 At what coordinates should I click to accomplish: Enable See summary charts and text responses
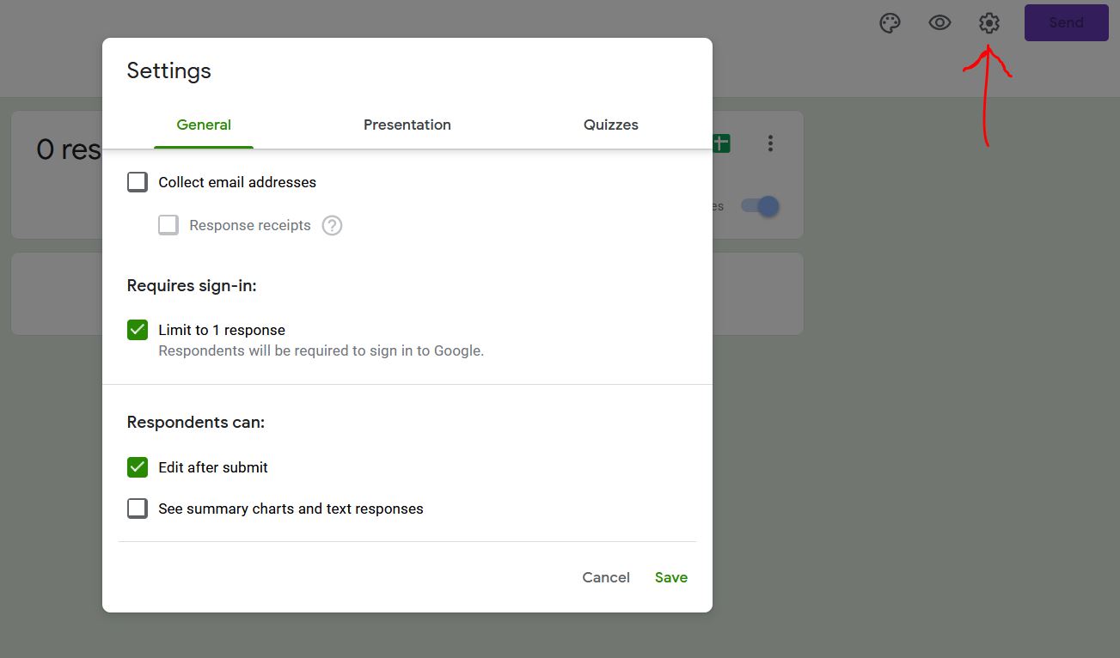pyautogui.click(x=138, y=509)
